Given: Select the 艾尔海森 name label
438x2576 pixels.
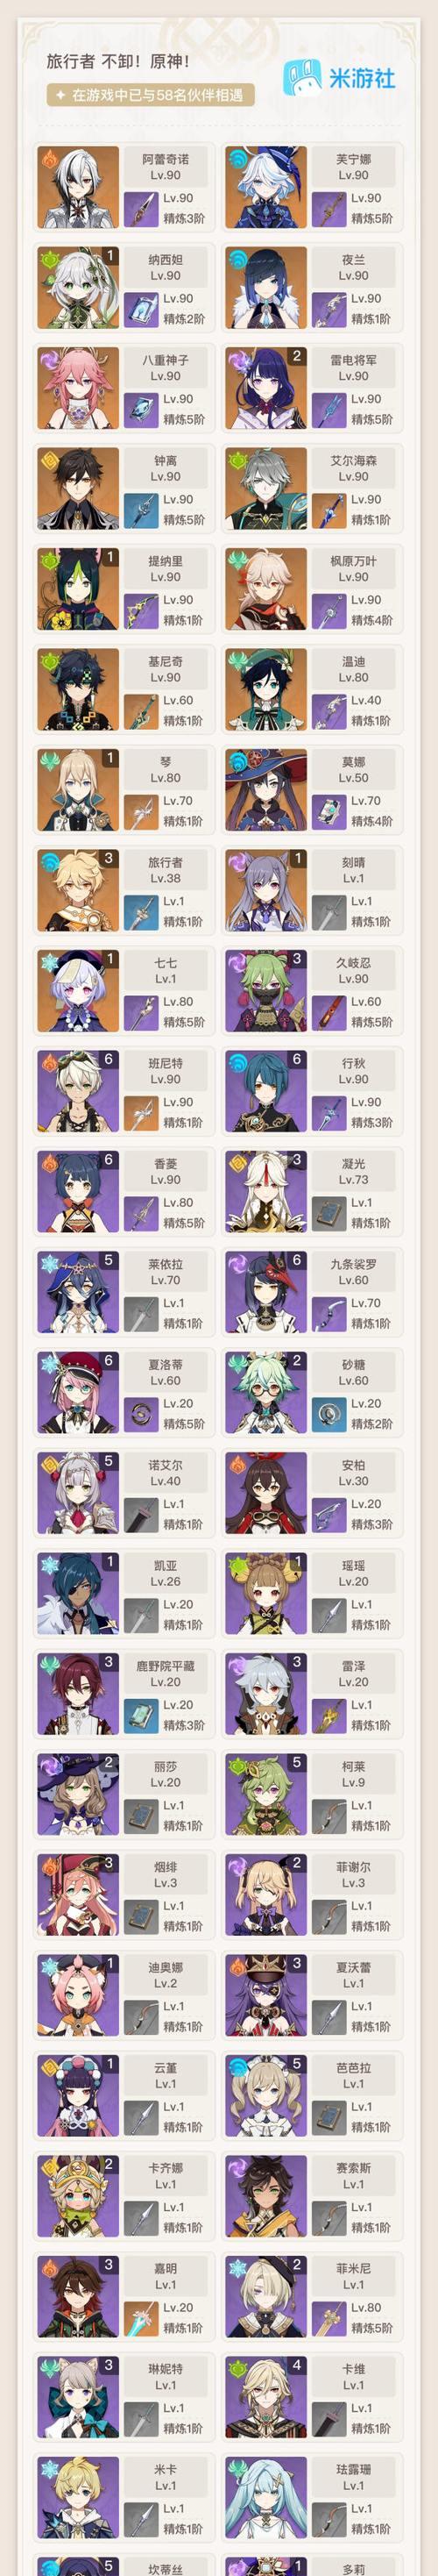Looking at the screenshot, I should coord(353,461).
